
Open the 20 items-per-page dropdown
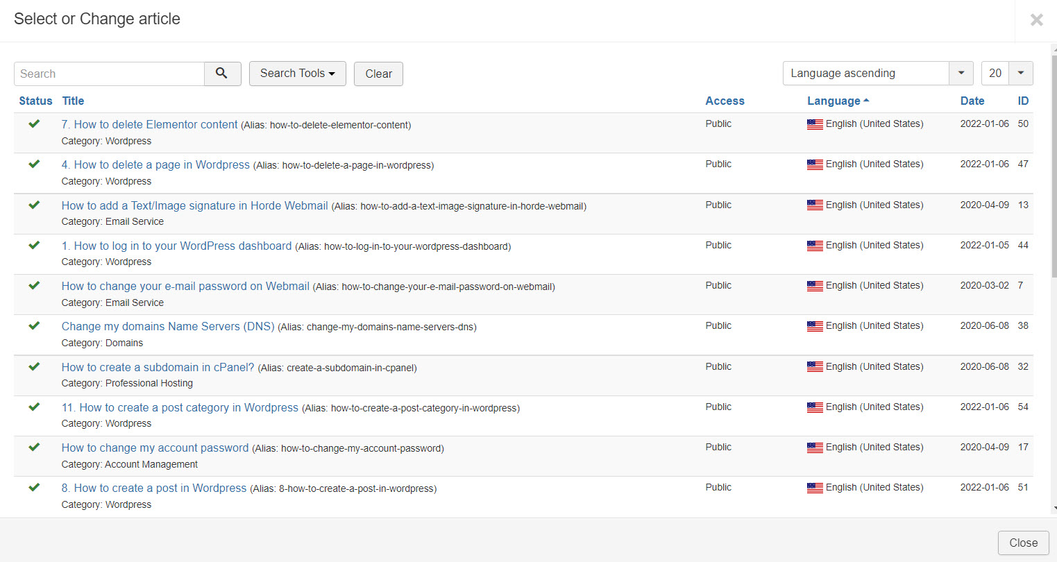(1007, 73)
